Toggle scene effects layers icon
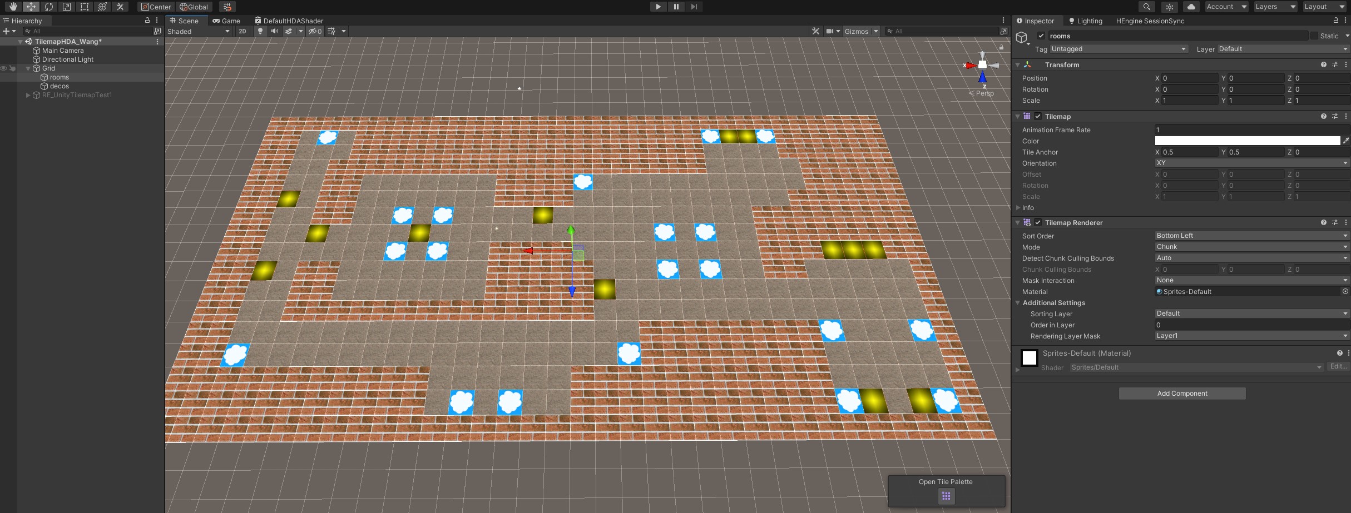1351x513 pixels. coord(289,31)
